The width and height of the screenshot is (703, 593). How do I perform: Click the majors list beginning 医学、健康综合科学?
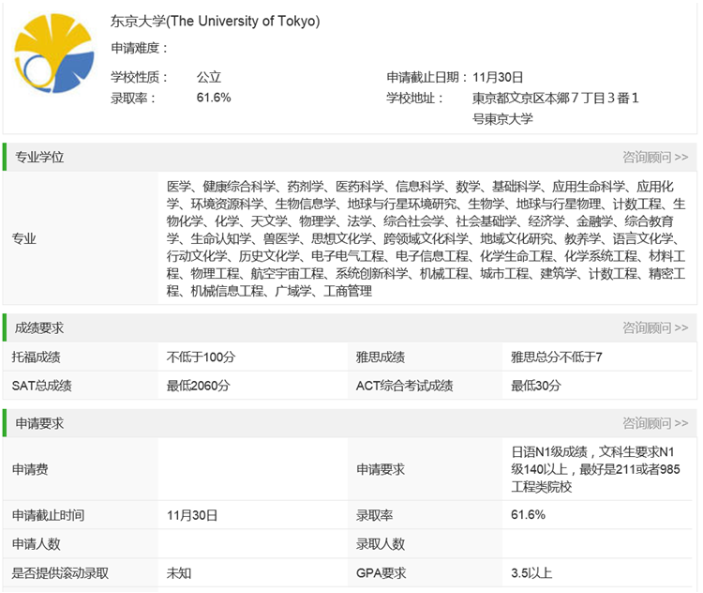point(426,238)
